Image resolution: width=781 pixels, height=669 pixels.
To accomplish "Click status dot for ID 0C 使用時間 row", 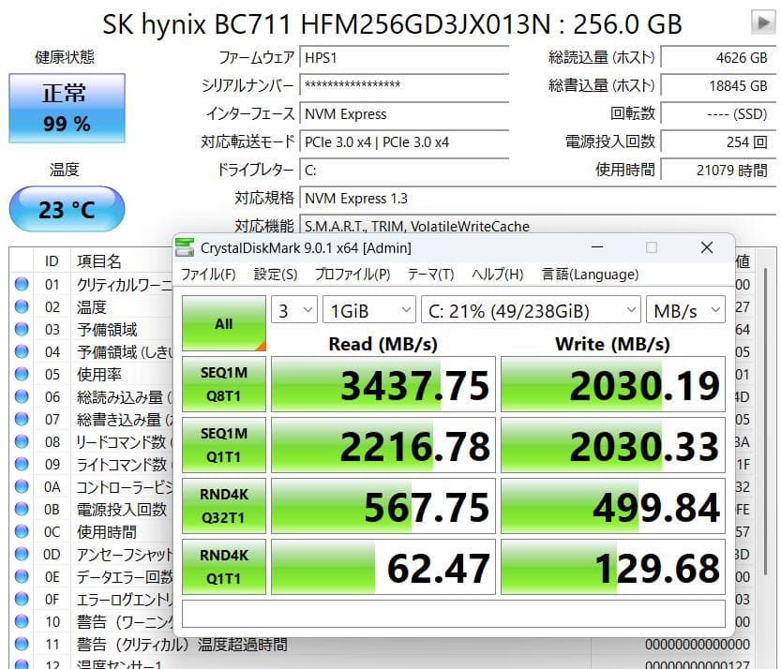I will (x=22, y=531).
